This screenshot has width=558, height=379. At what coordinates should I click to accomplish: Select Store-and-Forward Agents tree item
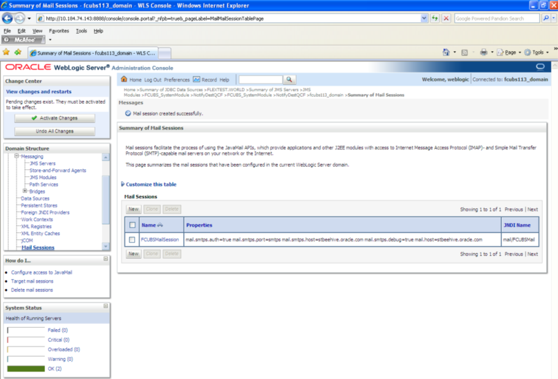click(x=58, y=170)
